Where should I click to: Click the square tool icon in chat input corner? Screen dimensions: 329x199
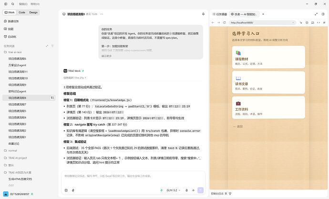66,190
